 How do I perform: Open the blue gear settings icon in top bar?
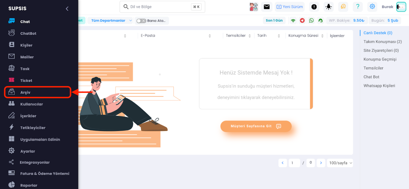click(x=372, y=7)
